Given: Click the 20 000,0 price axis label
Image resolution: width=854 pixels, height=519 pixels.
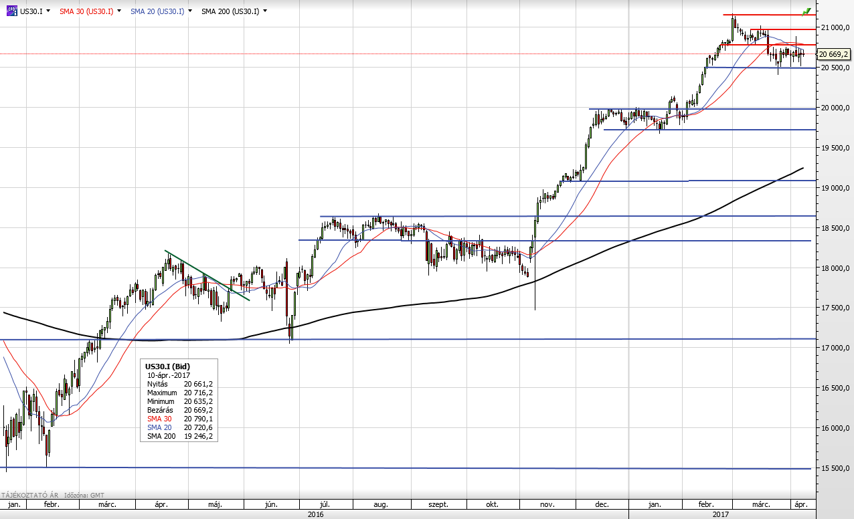Looking at the screenshot, I should [835, 108].
